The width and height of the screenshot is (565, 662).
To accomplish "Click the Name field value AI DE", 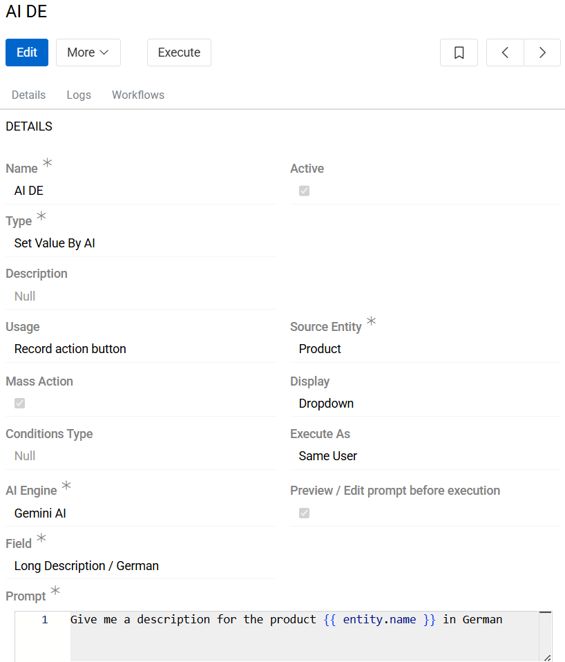I will coord(29,191).
